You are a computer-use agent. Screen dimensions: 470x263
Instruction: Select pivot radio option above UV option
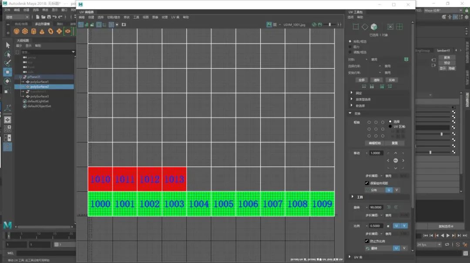tap(390, 122)
